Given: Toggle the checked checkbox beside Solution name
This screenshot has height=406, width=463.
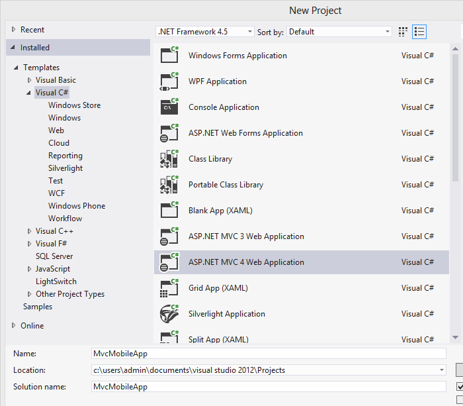Looking at the screenshot, I should [460, 387].
